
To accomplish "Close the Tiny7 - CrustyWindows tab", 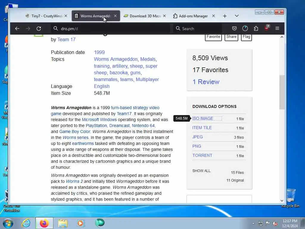I will tap(66, 16).
